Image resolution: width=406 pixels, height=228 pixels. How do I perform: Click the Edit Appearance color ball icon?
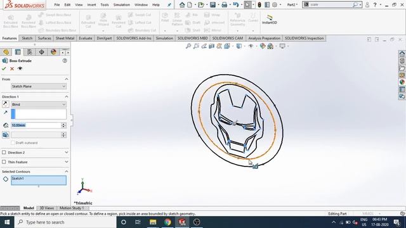[263, 46]
